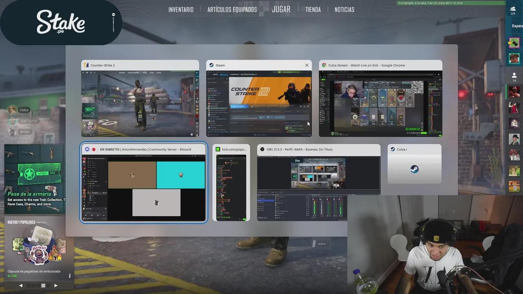Click small Steam icon beside Culca.r title

coord(393,149)
